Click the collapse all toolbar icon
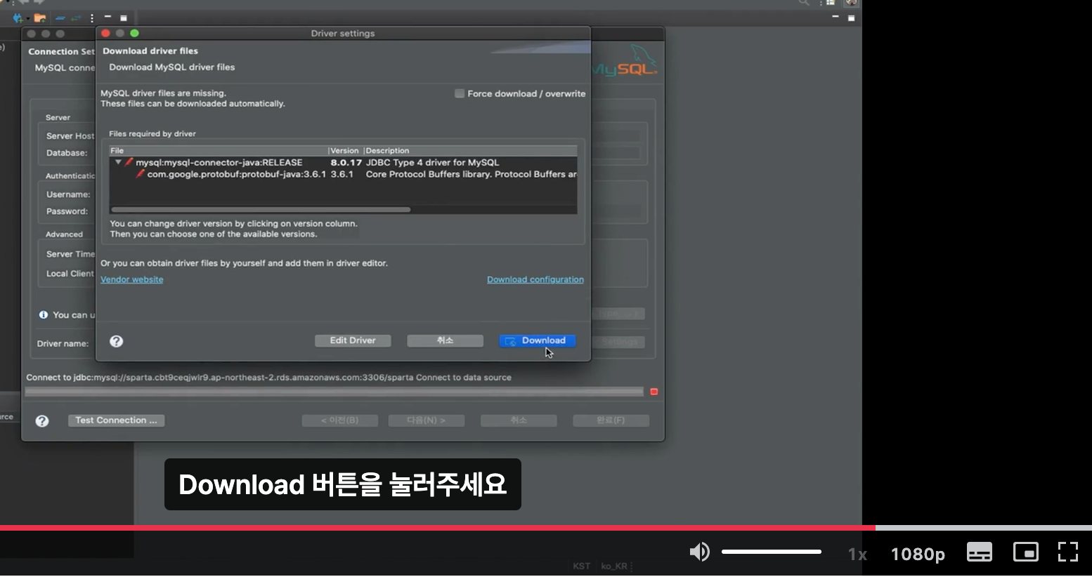Image resolution: width=1092 pixels, height=584 pixels. (x=60, y=18)
